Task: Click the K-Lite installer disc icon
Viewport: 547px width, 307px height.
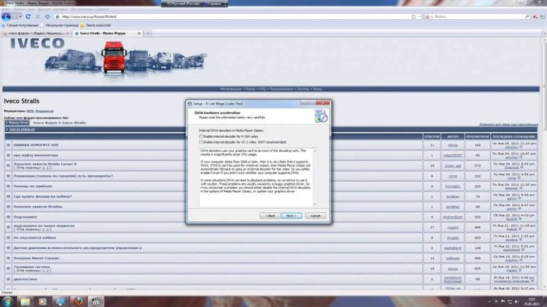Action: pyautogui.click(x=321, y=116)
